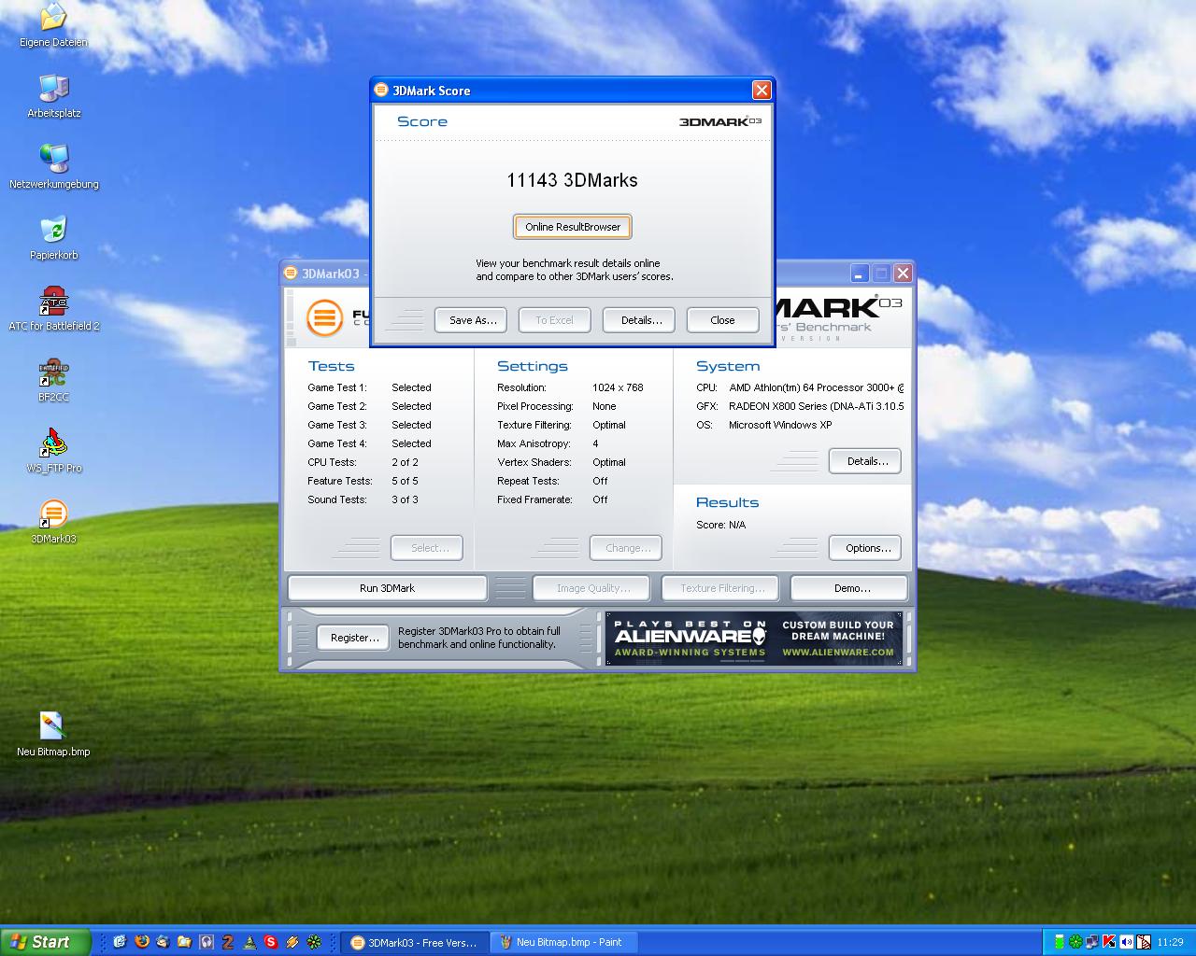This screenshot has height=956, width=1196.
Task: Switch to Neu Bitmap.bmp - Paint taskbar button
Action: click(563, 943)
